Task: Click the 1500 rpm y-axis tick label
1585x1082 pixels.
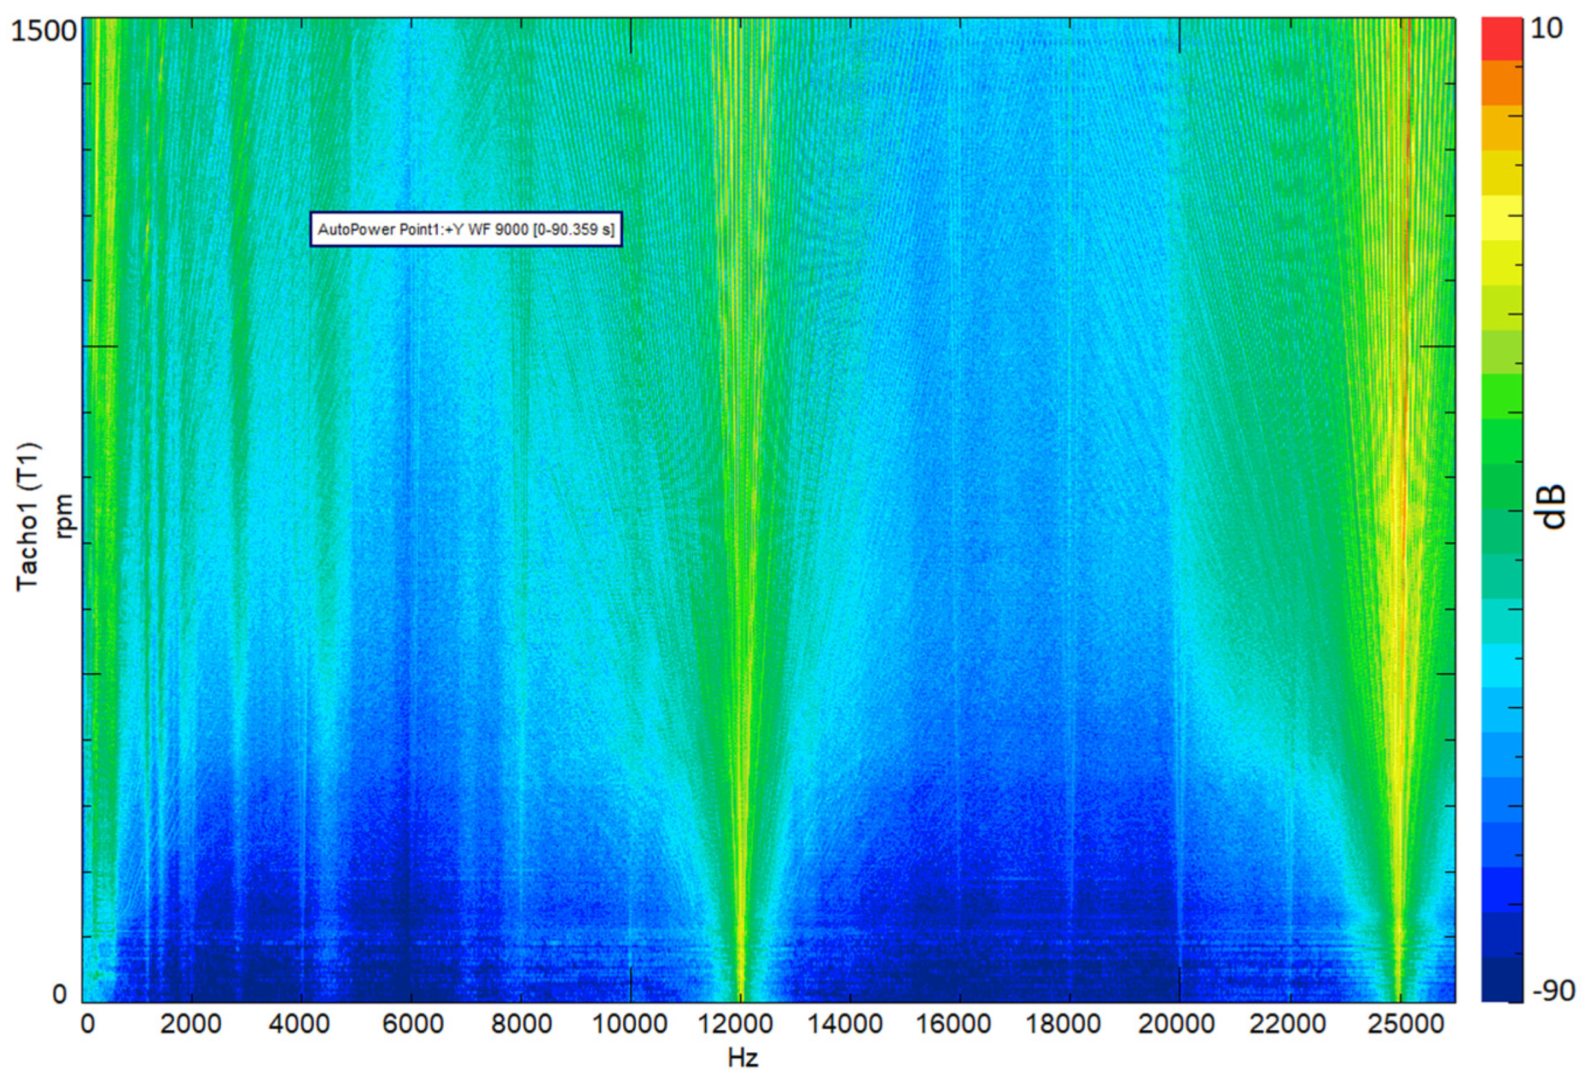Action: [x=42, y=31]
